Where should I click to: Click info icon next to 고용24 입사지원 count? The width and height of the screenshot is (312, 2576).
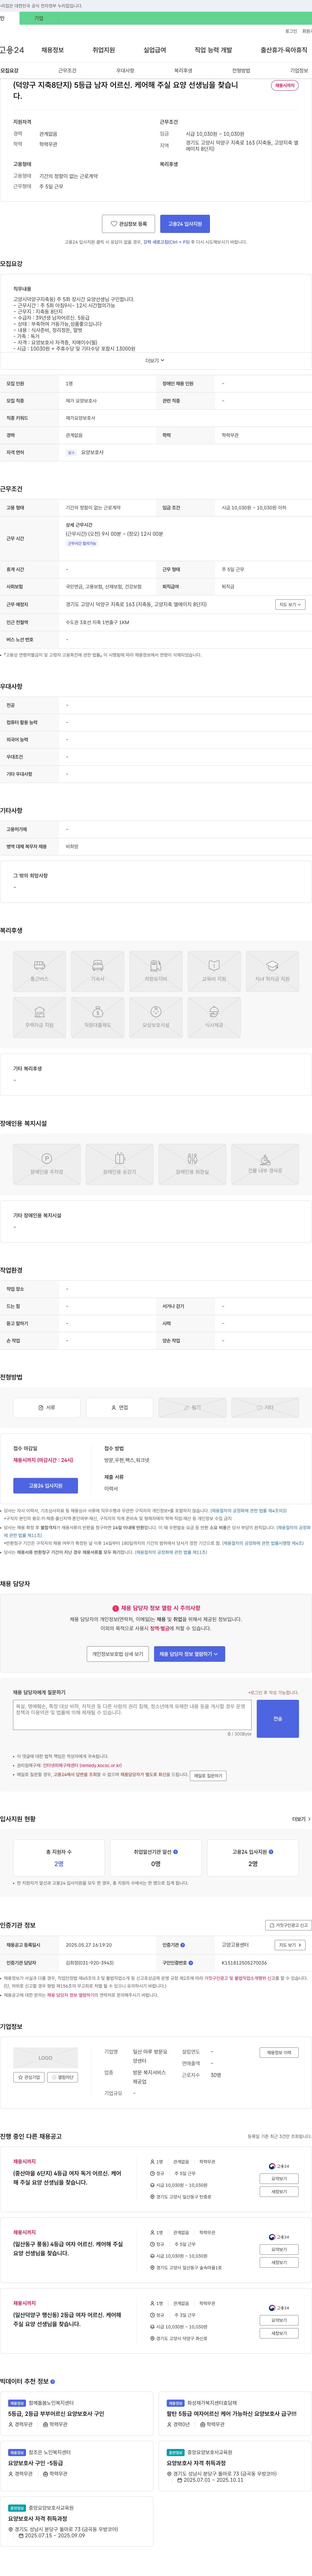point(271,1852)
